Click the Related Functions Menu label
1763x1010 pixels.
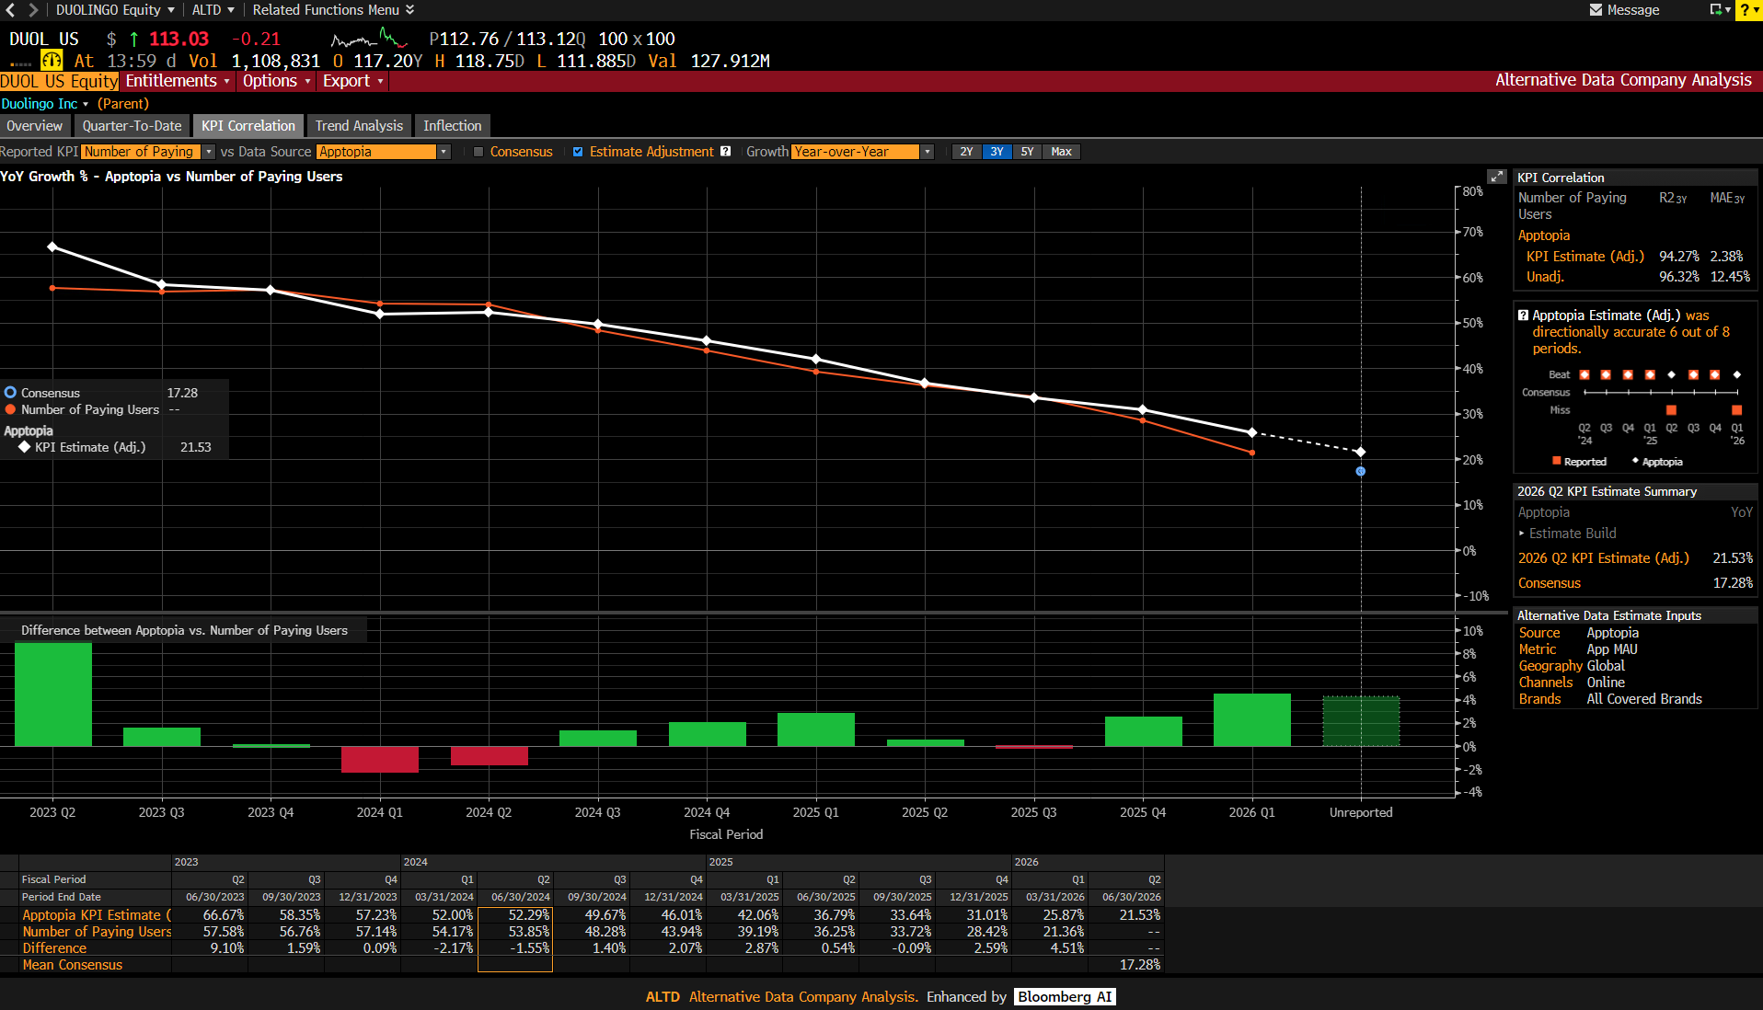click(326, 10)
